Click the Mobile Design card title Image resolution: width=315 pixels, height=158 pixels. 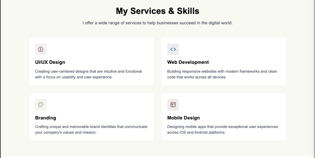184,118
